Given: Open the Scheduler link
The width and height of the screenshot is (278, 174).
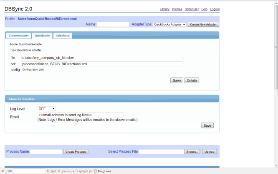Looking at the screenshot, I should (192, 9).
